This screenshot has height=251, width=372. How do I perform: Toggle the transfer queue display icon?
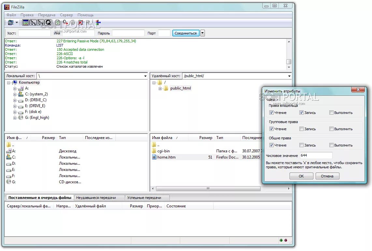pyautogui.click(x=49, y=23)
